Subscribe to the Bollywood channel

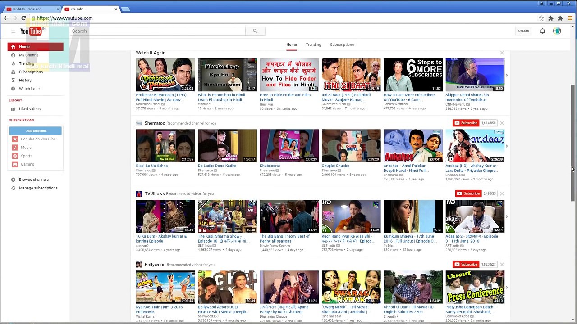tap(466, 264)
